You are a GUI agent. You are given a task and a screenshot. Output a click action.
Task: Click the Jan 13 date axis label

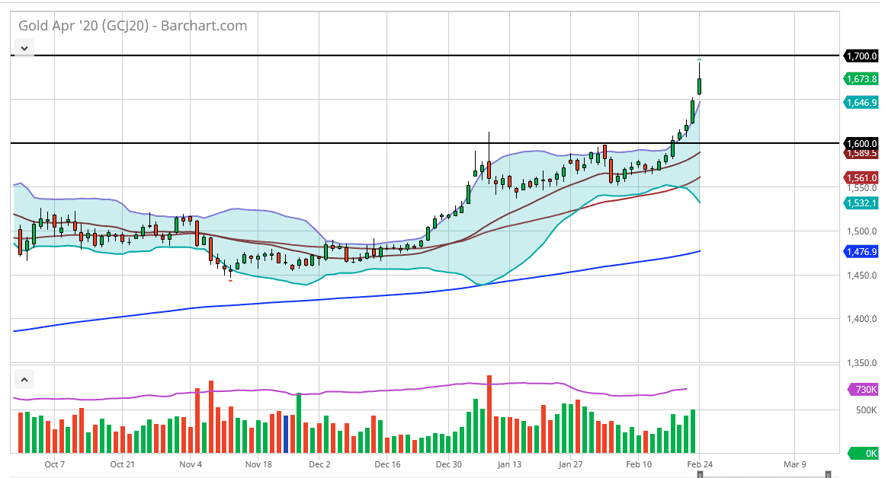509,464
